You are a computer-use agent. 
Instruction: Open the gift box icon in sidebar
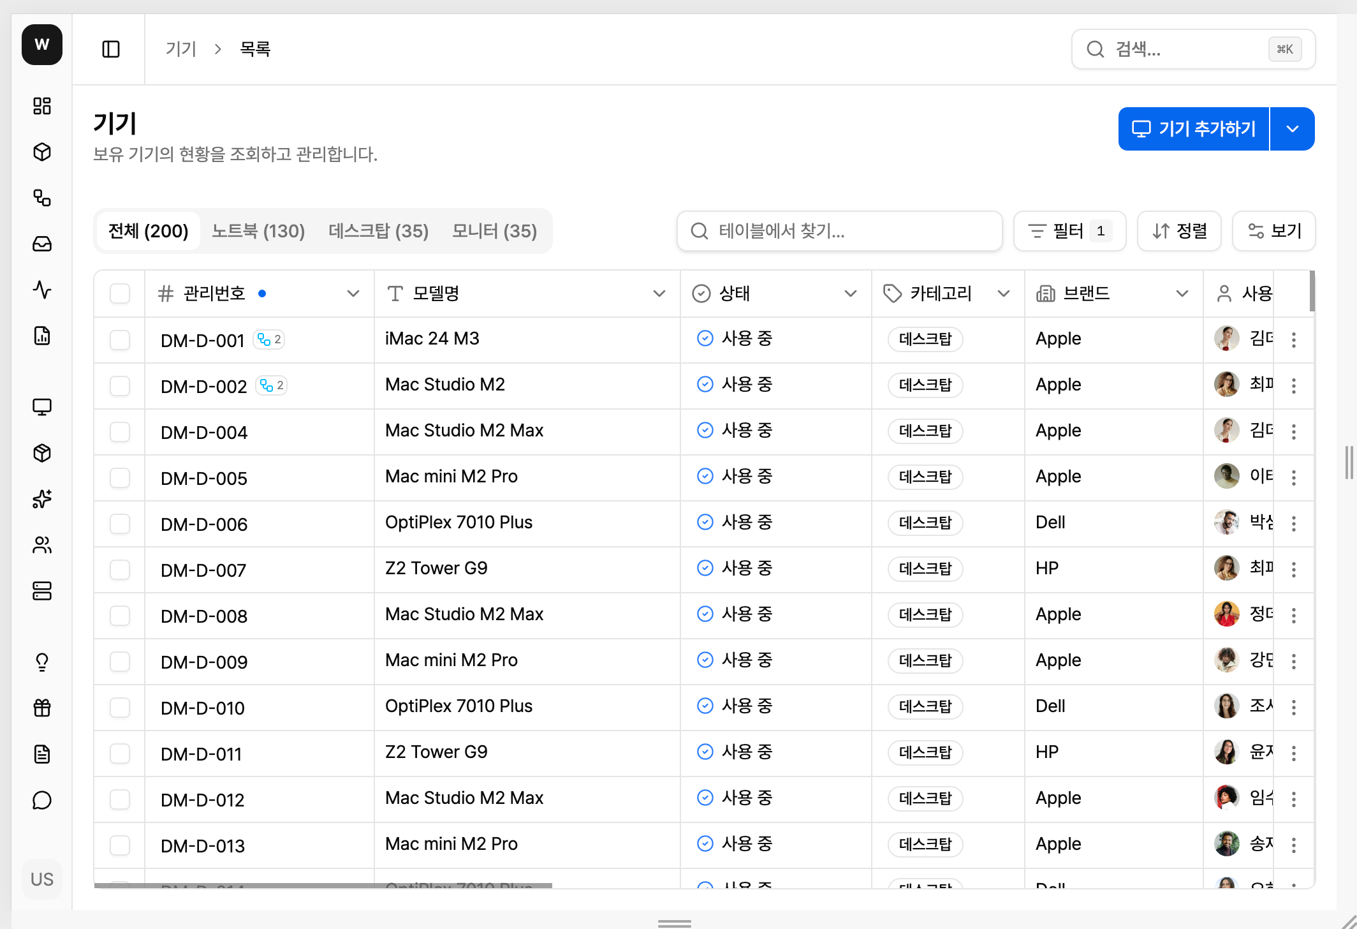[42, 708]
